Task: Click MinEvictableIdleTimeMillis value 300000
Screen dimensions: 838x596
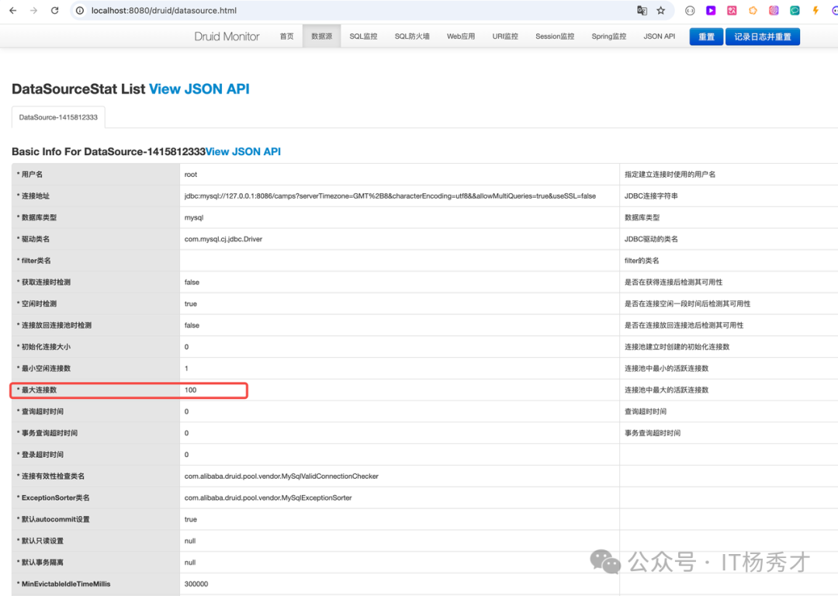Action: click(x=196, y=584)
